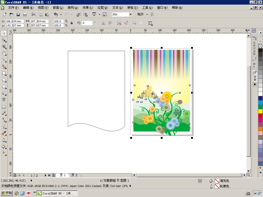Select the Eyedropper tool
This screenshot has width=263, height=197.
point(4,133)
